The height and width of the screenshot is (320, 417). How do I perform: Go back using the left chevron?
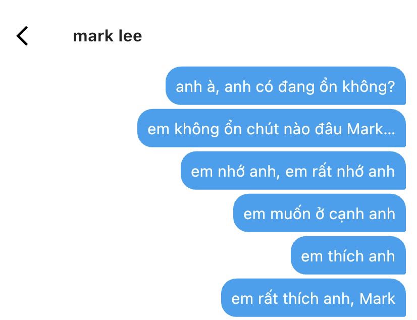22,36
